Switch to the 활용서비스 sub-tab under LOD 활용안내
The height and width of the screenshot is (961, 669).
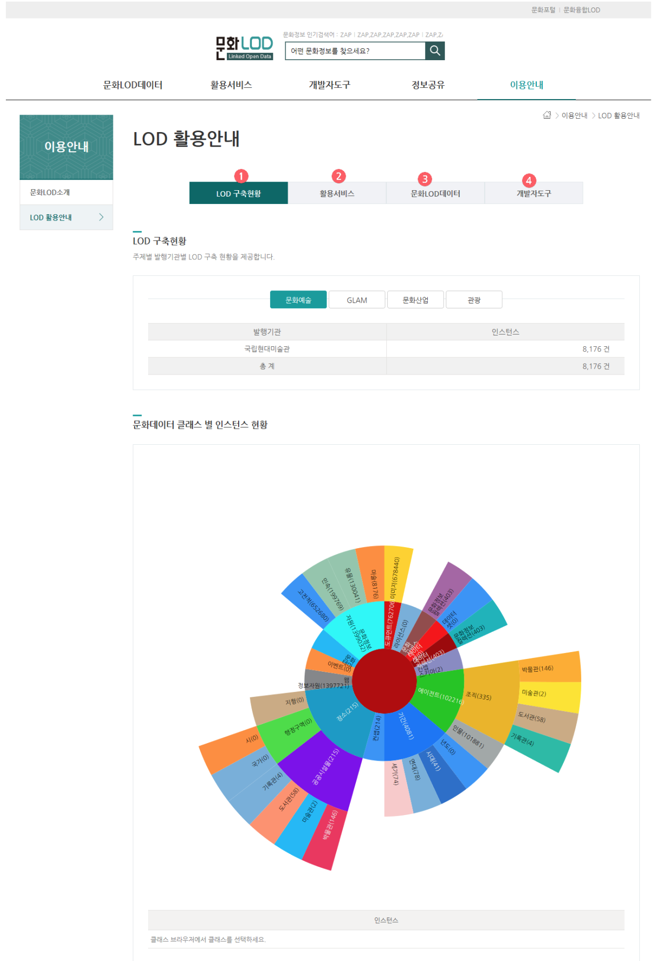(x=337, y=193)
